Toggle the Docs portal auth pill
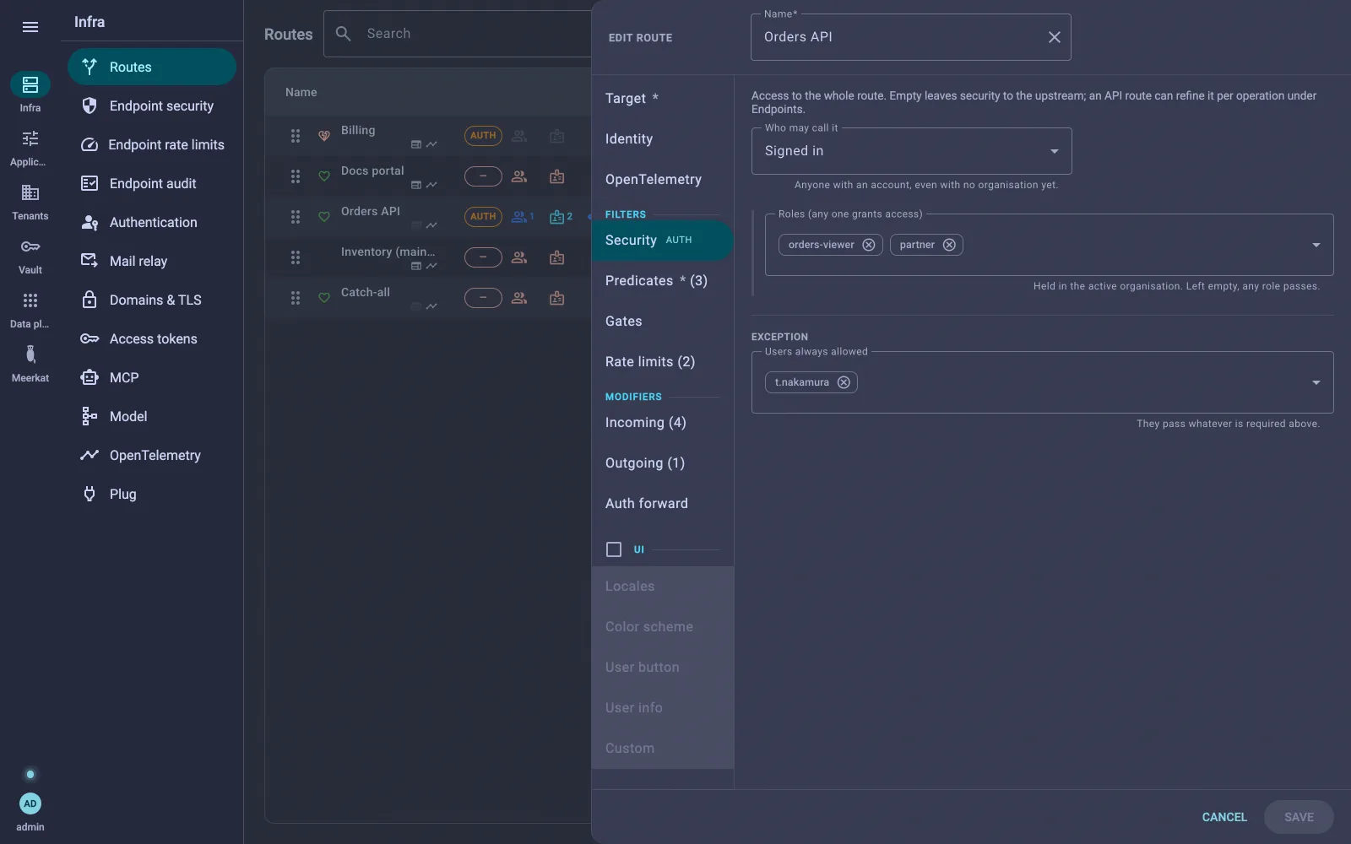The width and height of the screenshot is (1351, 844). 483,176
